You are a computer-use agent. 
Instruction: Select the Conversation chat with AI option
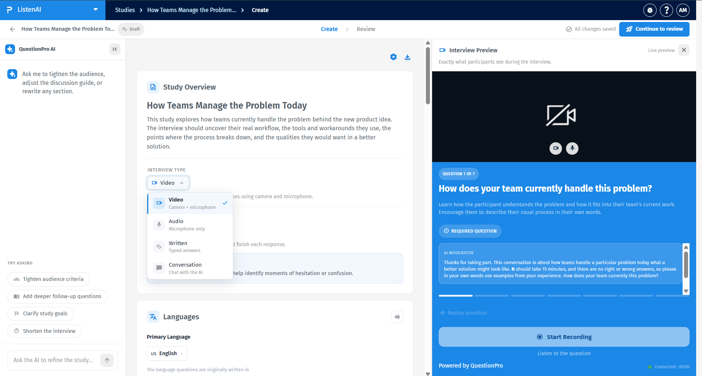[190, 268]
